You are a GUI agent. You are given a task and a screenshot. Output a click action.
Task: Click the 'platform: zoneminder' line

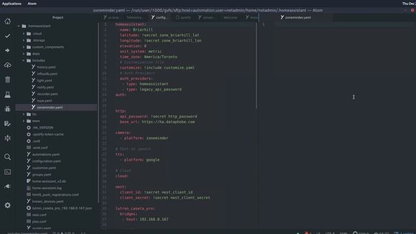pyautogui.click(x=146, y=138)
